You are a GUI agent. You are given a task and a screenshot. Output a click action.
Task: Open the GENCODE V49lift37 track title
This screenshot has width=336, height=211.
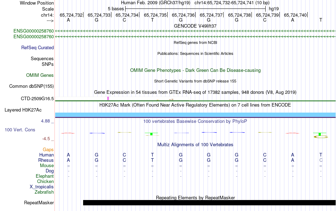point(195,26)
